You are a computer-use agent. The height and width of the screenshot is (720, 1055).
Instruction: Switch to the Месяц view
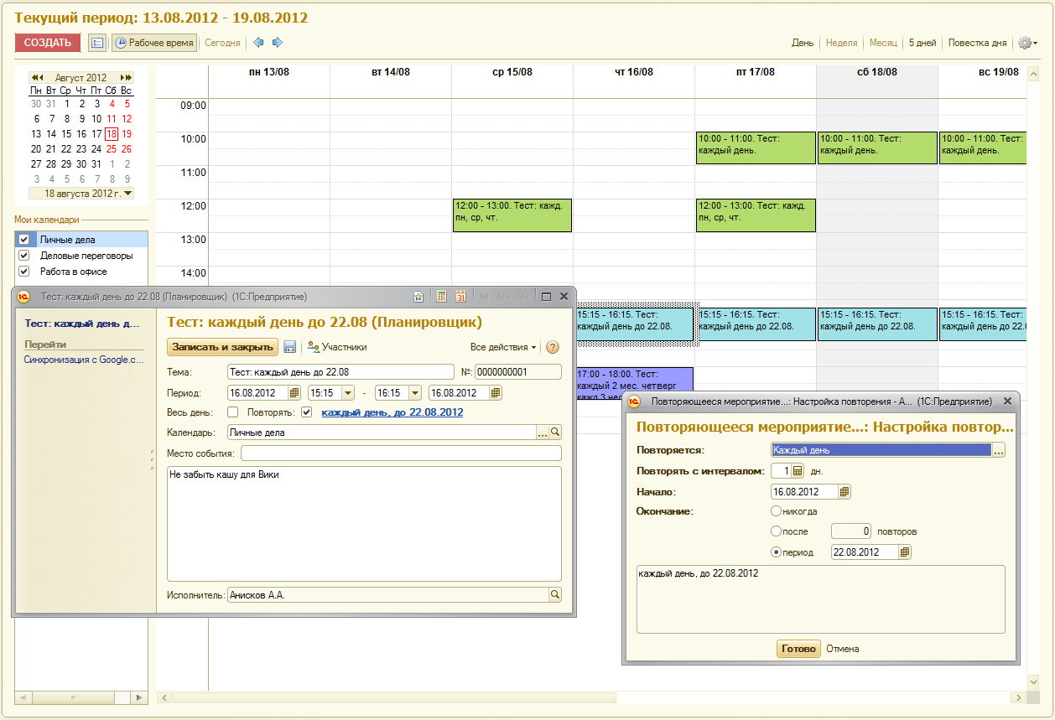(882, 43)
